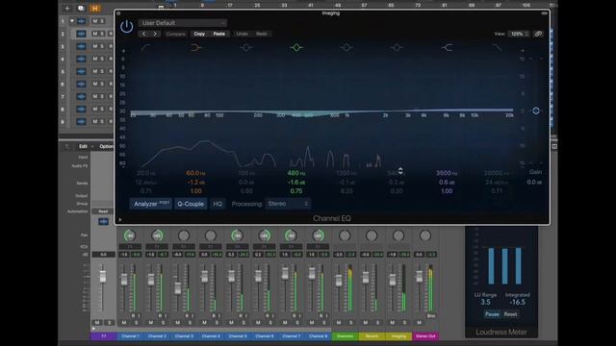
Task: Select the high shelf band icon
Action: [447, 47]
